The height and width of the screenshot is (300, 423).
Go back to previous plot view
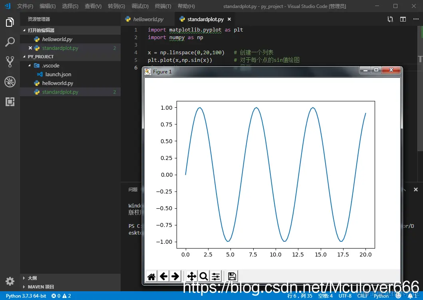coord(163,276)
